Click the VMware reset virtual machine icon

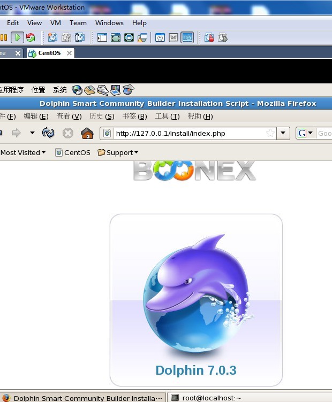[x=31, y=37]
